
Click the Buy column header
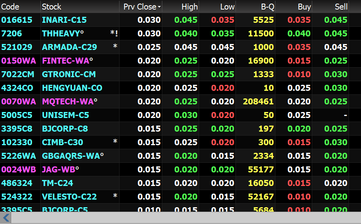click(304, 7)
